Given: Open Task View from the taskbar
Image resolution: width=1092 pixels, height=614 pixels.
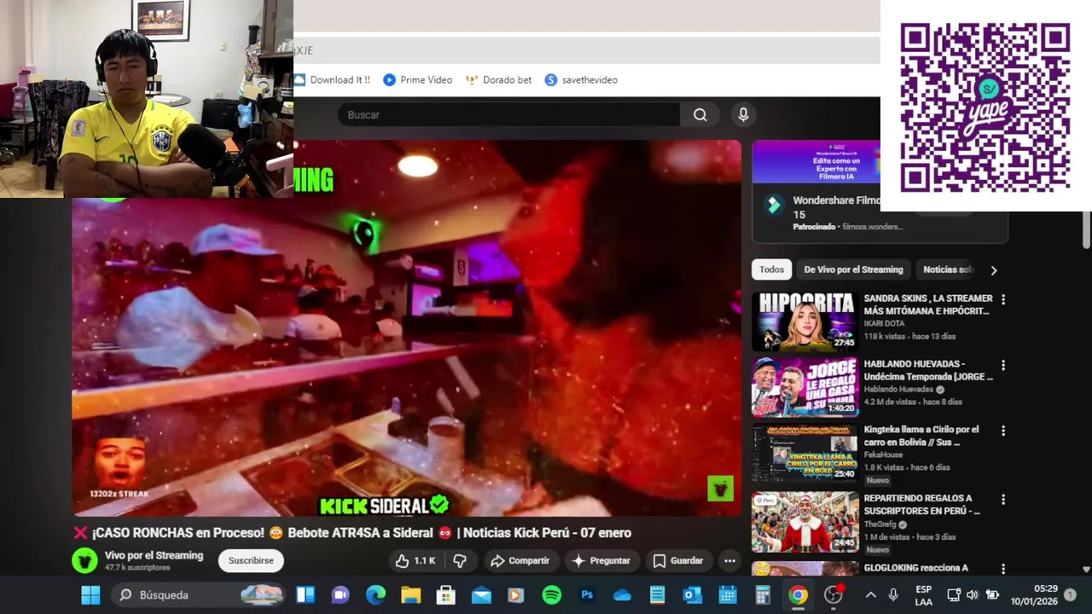Looking at the screenshot, I should [x=305, y=594].
